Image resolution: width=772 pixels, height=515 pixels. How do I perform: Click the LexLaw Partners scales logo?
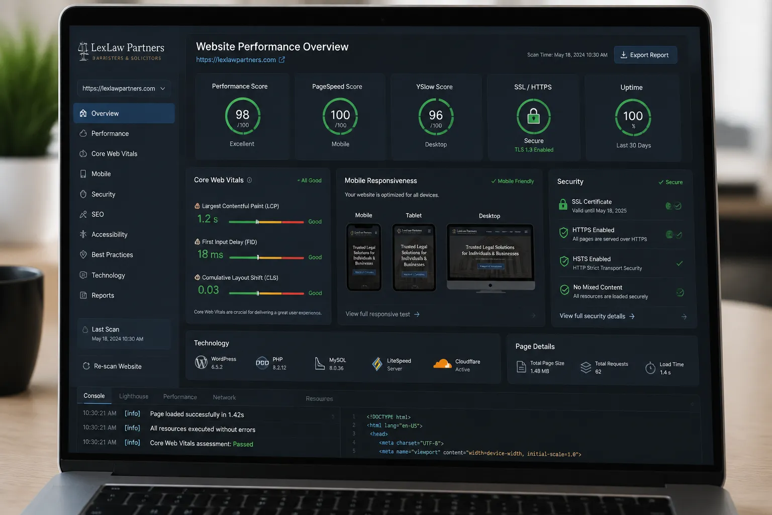coord(83,51)
